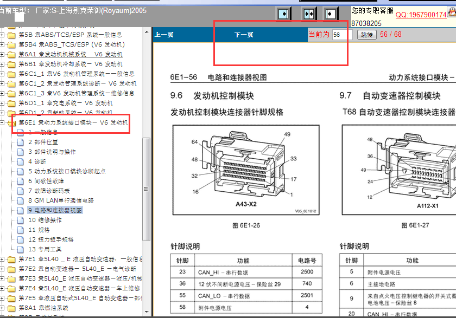Open 11 规格 section
The image size is (456, 318).
[39, 230]
